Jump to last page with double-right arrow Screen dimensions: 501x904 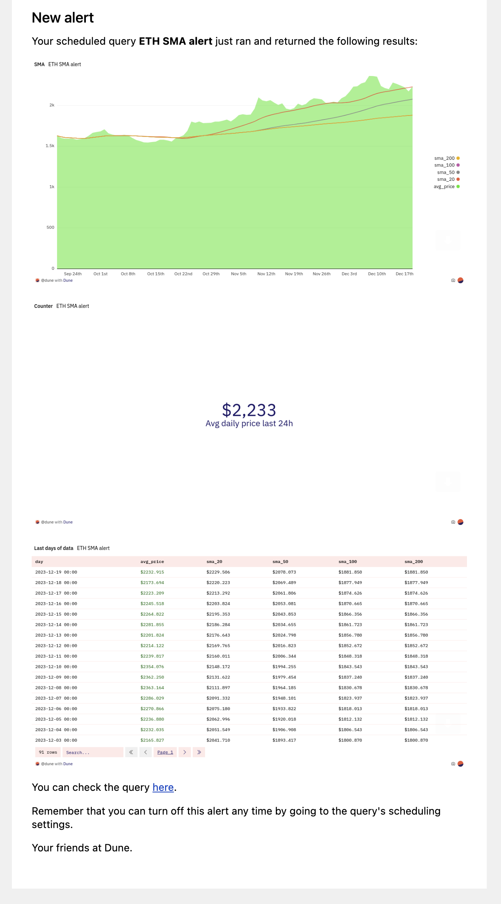[199, 752]
